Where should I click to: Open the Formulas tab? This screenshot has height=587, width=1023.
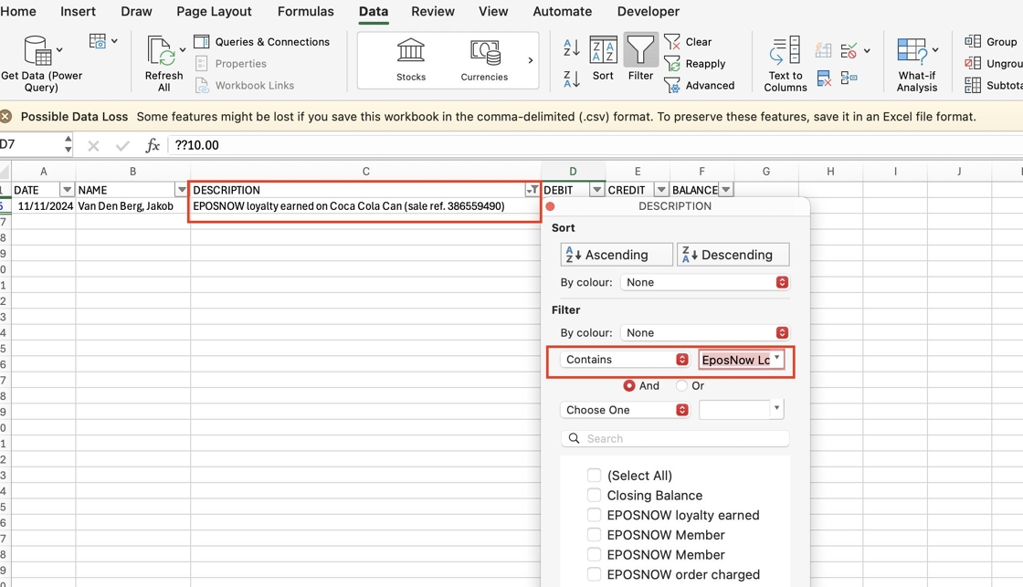(305, 12)
